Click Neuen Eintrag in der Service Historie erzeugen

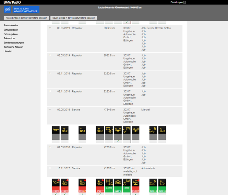tap(26, 18)
